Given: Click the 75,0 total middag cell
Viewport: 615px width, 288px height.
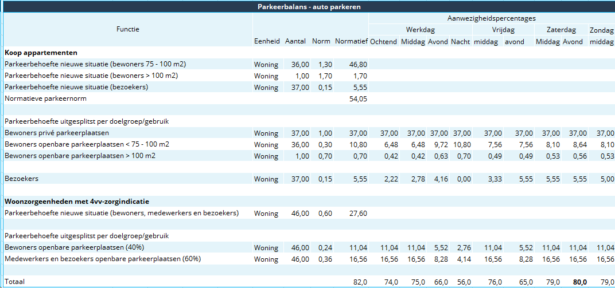Looking at the screenshot, I should click(x=418, y=282).
